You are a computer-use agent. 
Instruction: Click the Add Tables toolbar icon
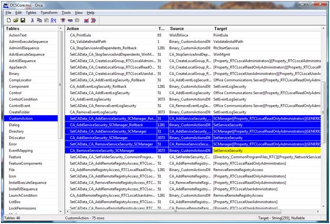pos(63,20)
